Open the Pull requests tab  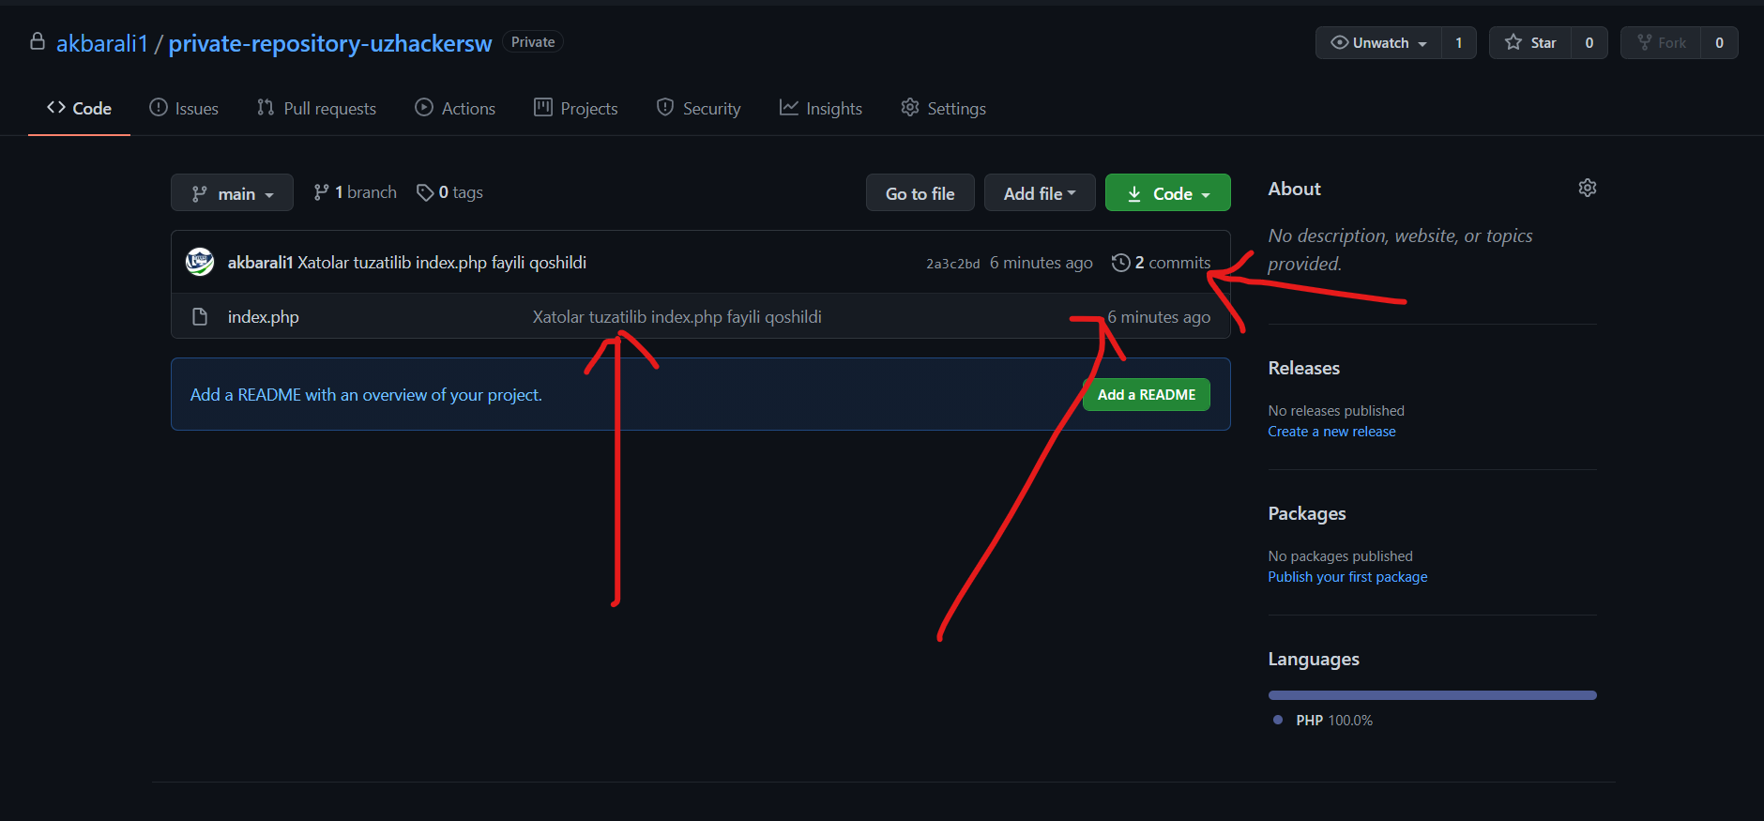click(316, 108)
